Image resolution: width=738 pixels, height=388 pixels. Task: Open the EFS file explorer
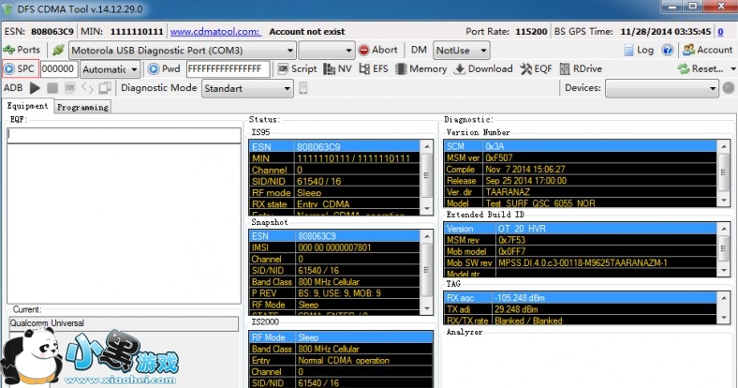coord(373,68)
